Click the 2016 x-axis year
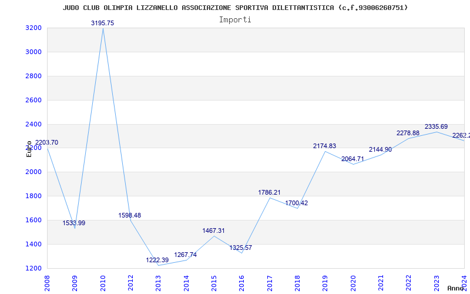 (x=242, y=283)
